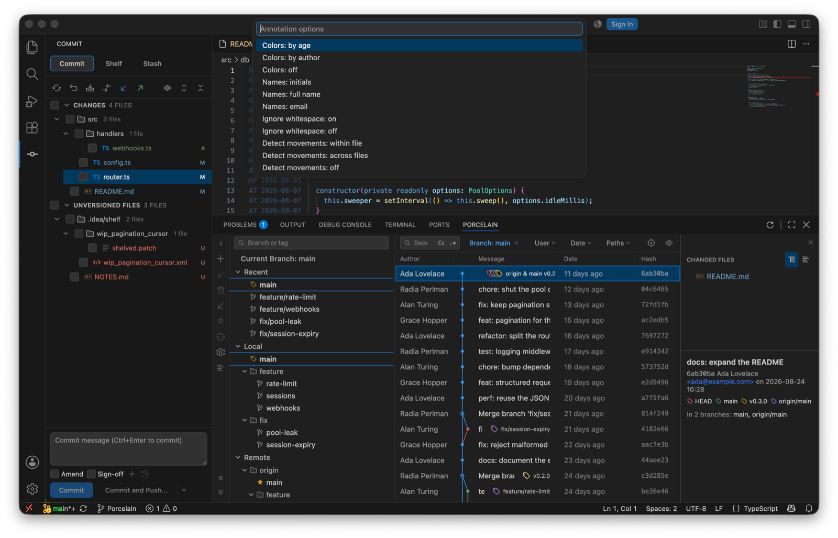Expand all items in changes tree

pos(184,88)
